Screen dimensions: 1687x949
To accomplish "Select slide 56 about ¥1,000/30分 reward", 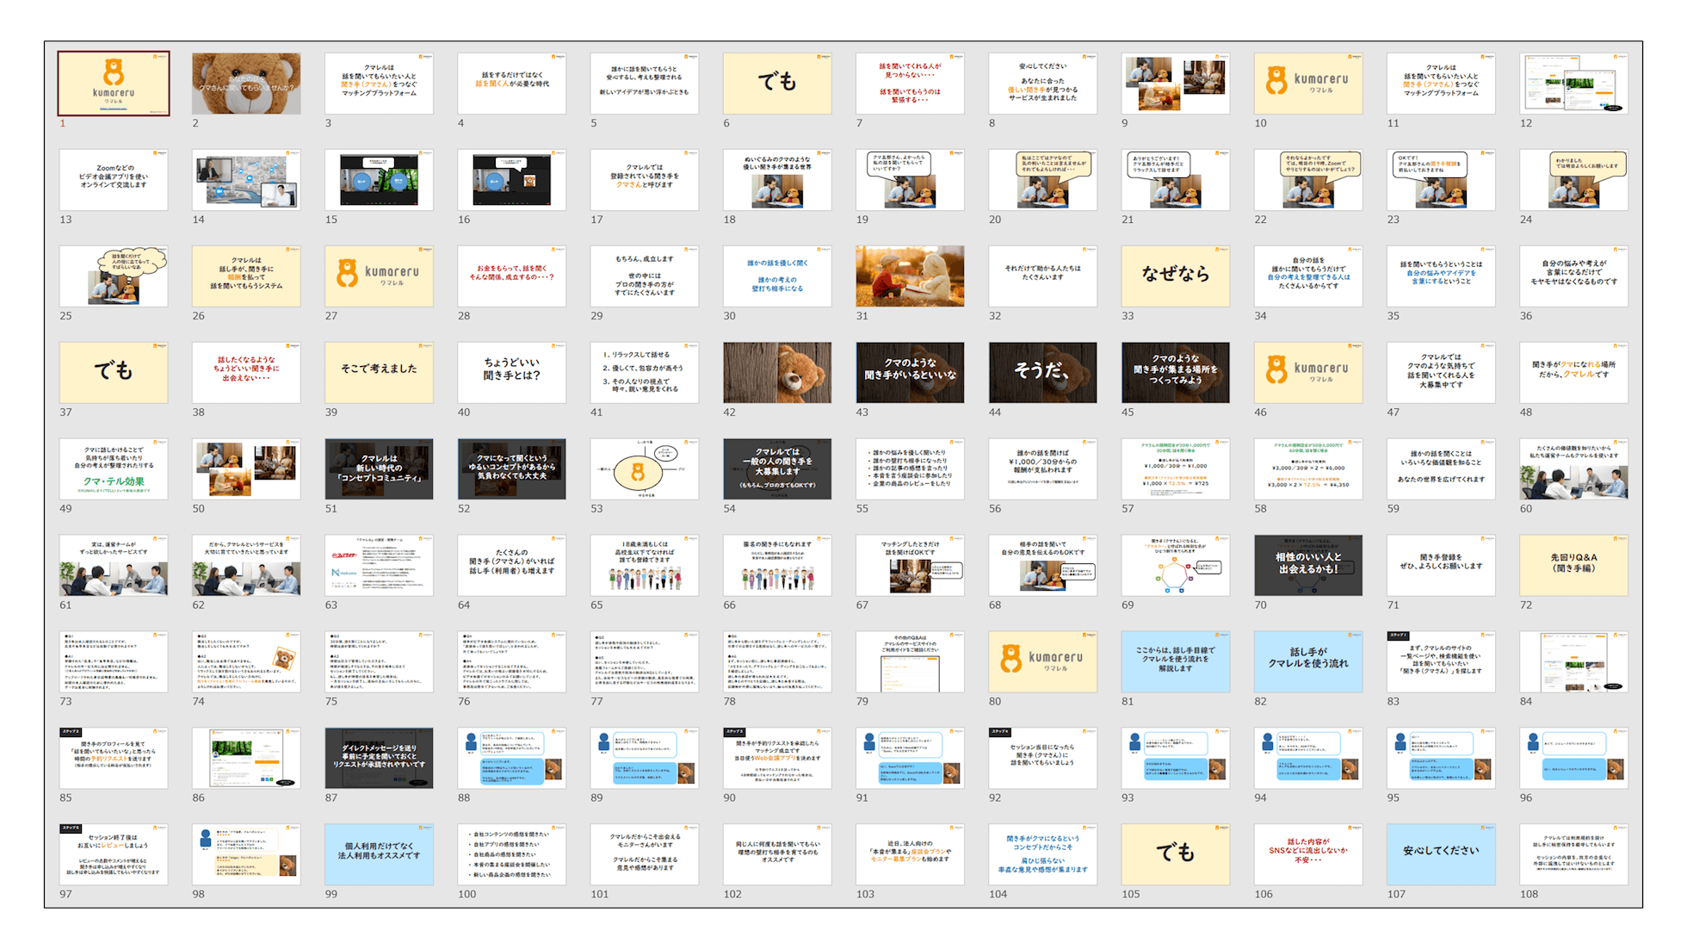I will click(x=1043, y=469).
